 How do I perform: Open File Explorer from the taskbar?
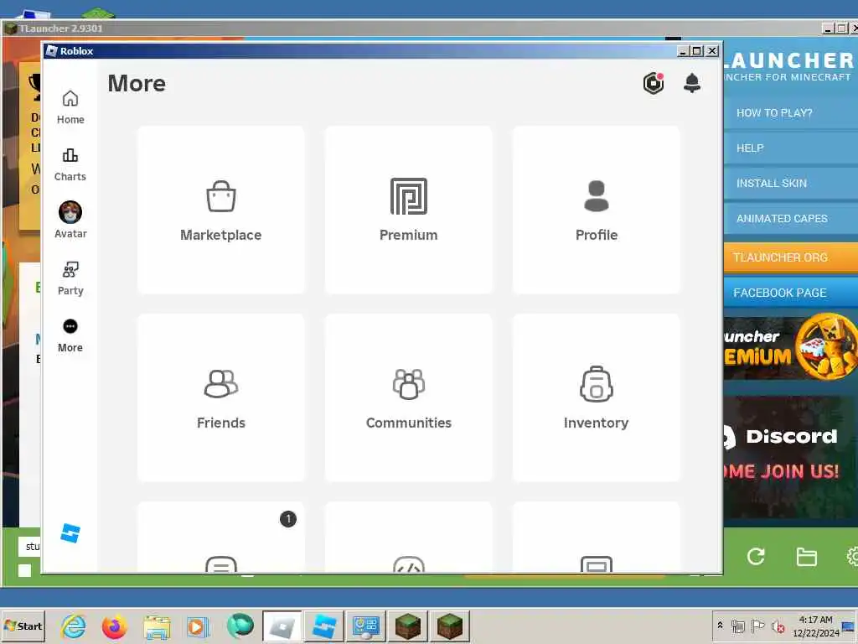157,626
